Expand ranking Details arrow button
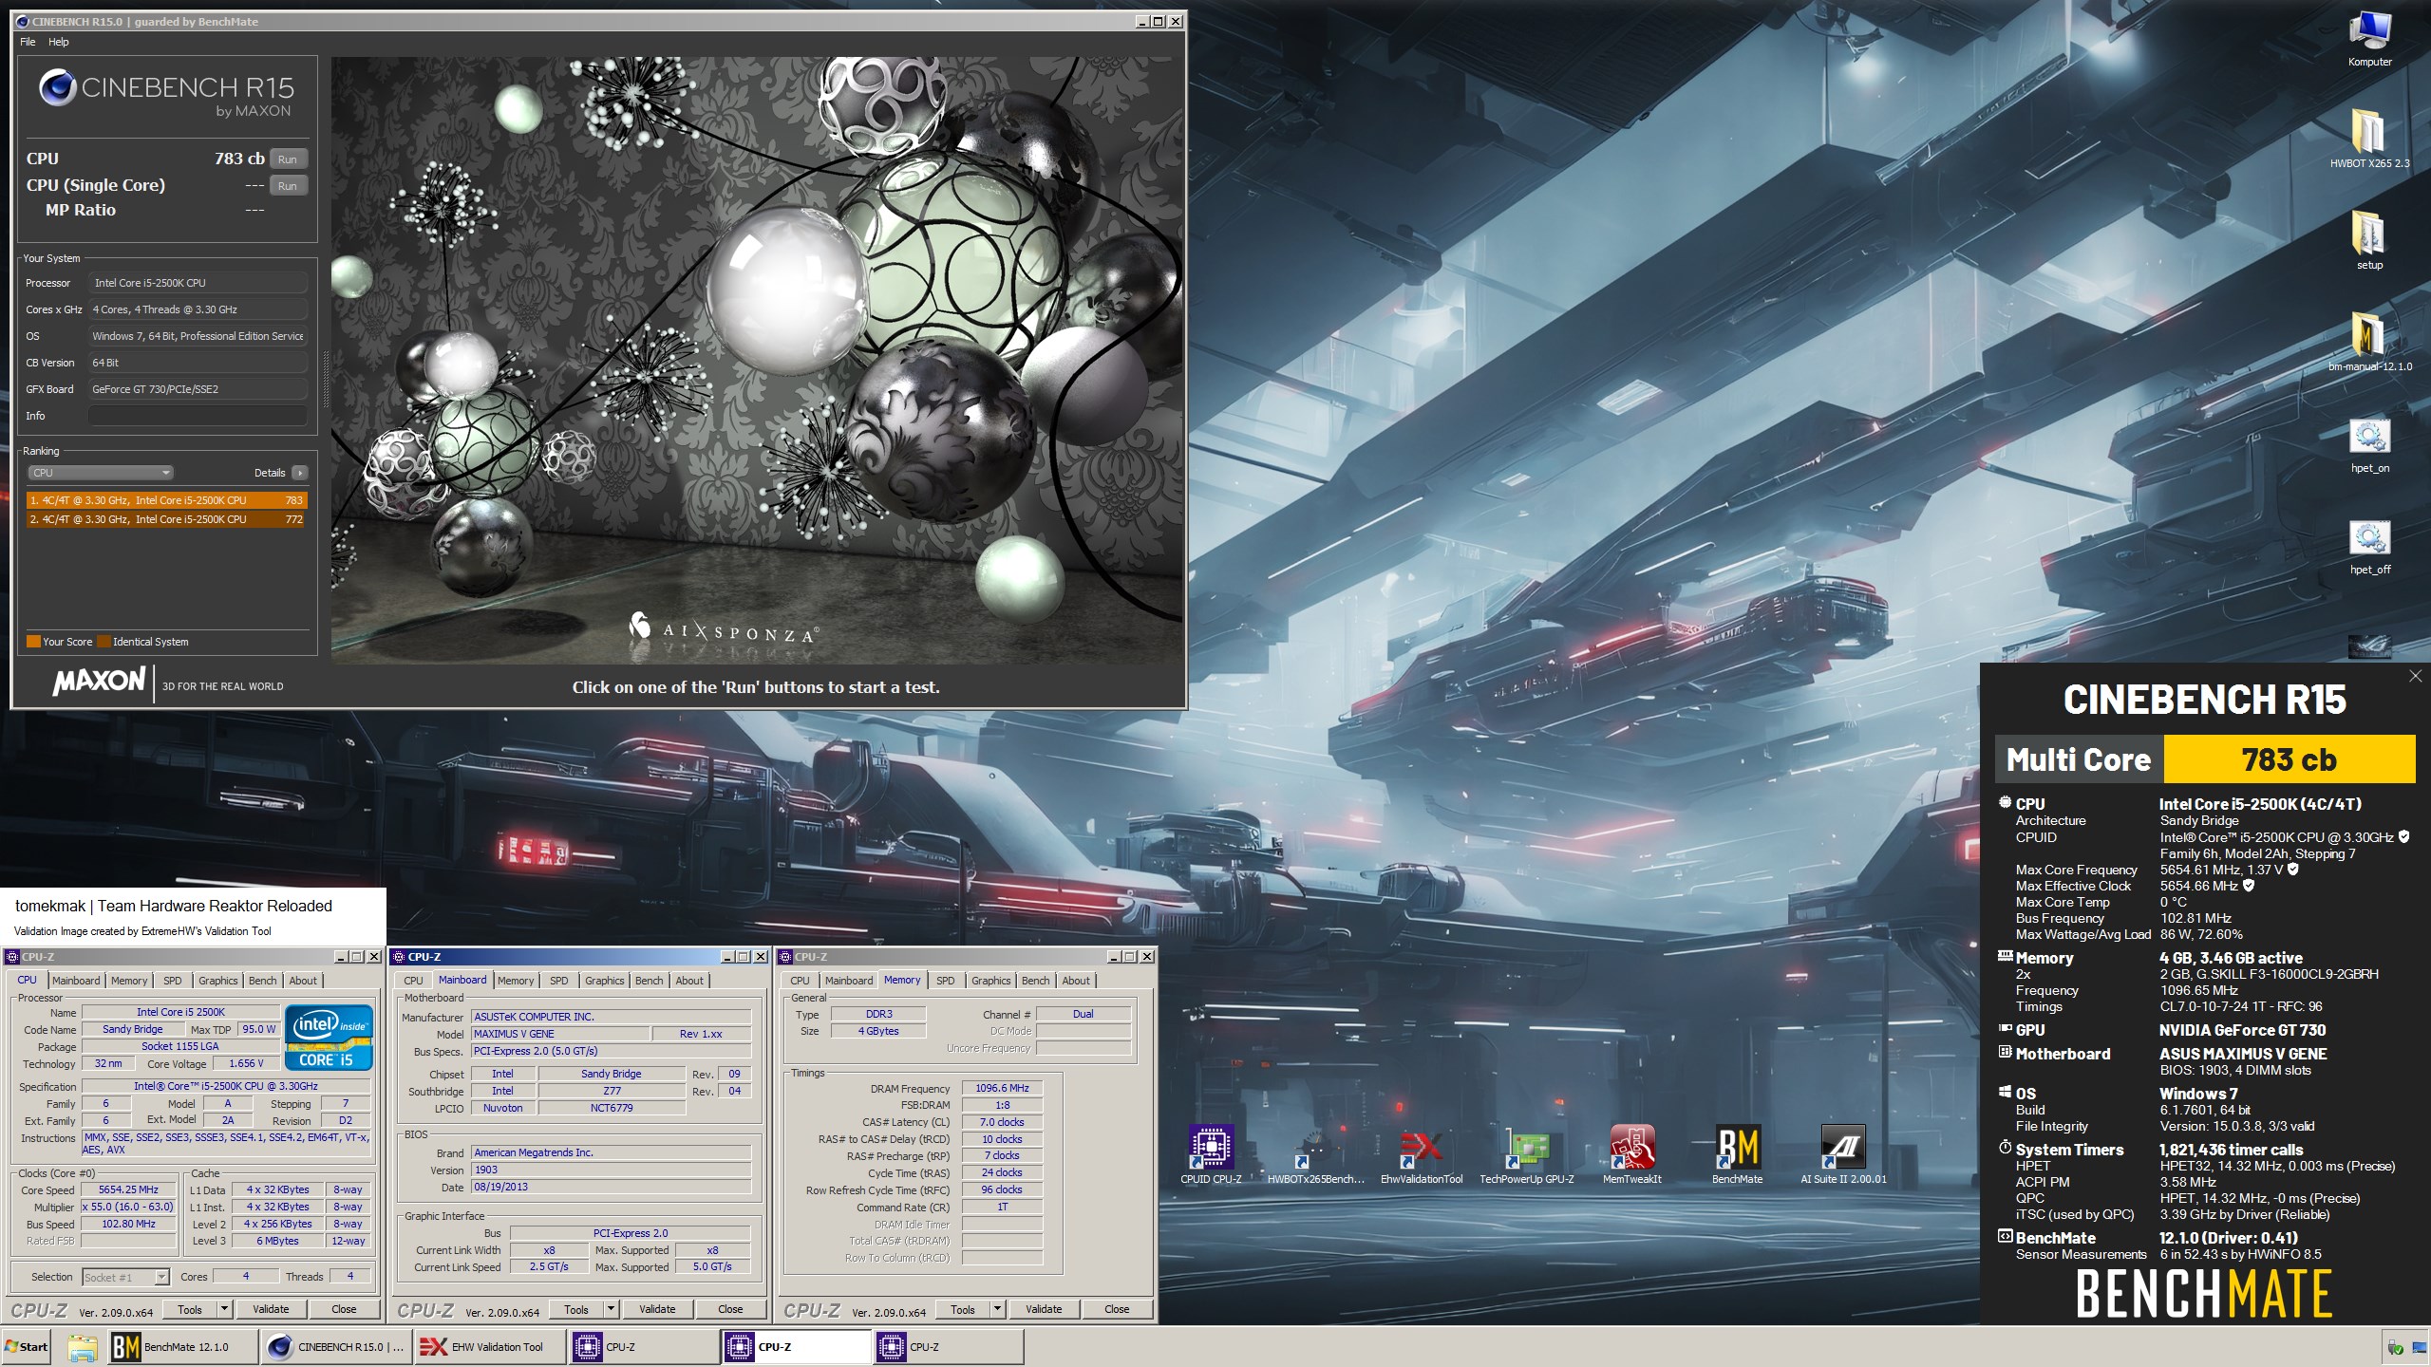This screenshot has width=2431, height=1367. [x=300, y=473]
